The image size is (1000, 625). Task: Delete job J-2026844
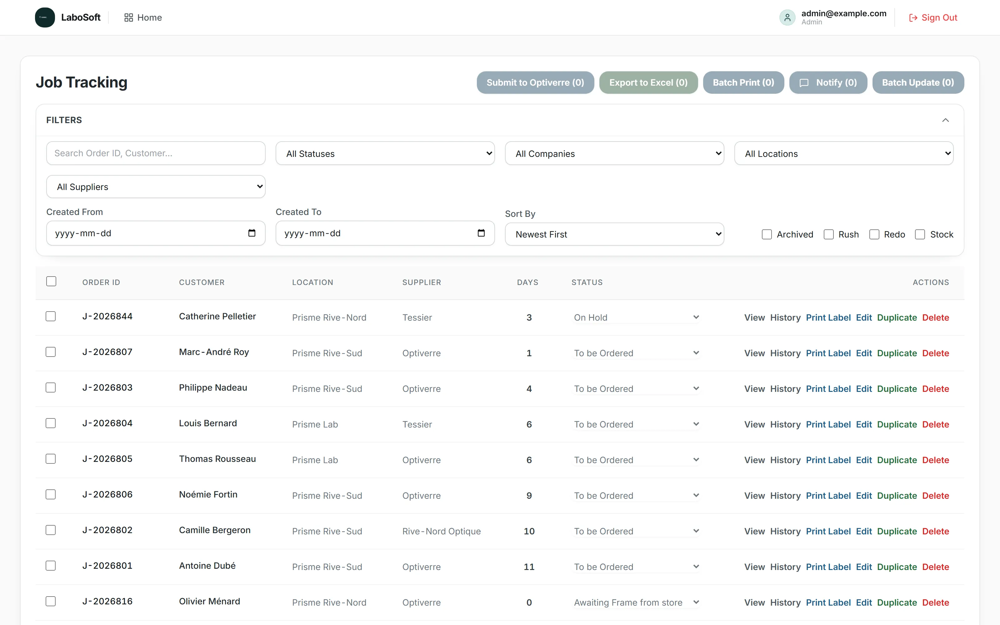tap(936, 317)
